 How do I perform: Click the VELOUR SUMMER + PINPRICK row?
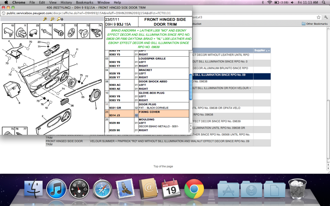point(158,143)
